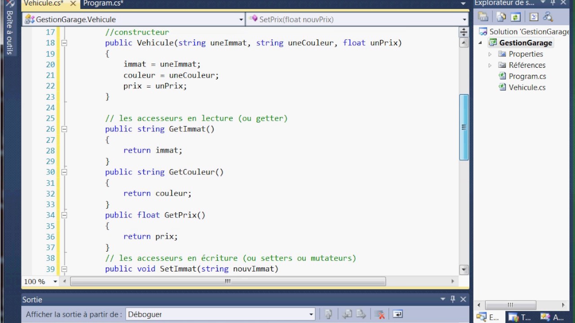Click the Solution 'GestionGarage' icon

pyautogui.click(x=483, y=31)
